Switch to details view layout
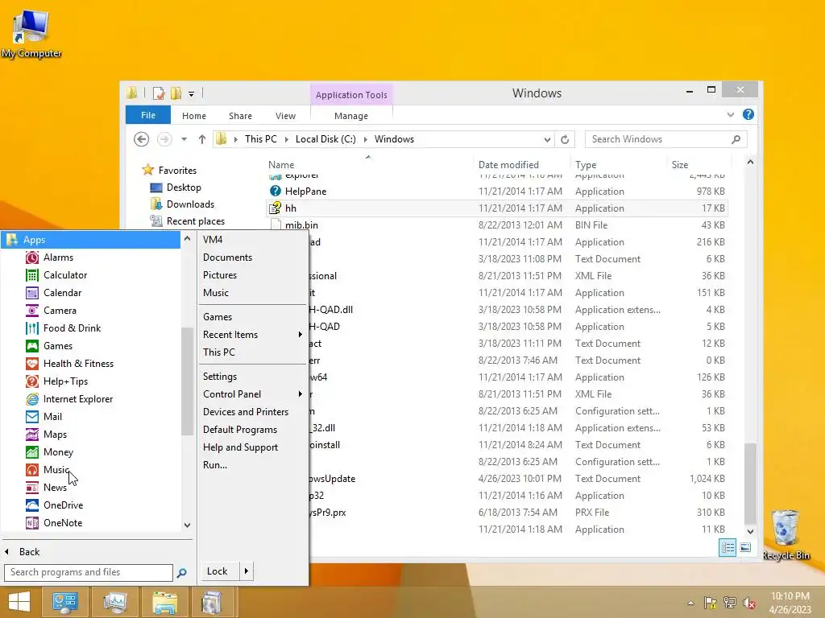The width and height of the screenshot is (825, 618). [x=728, y=547]
